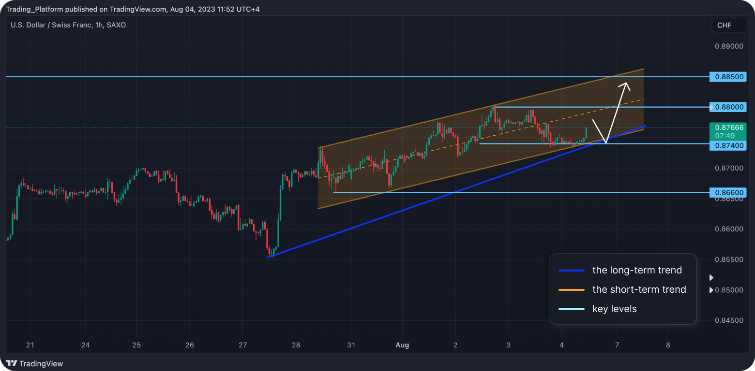This screenshot has width=755, height=371.
Task: Click the blue long-term trend legend swatch
Action: click(572, 271)
